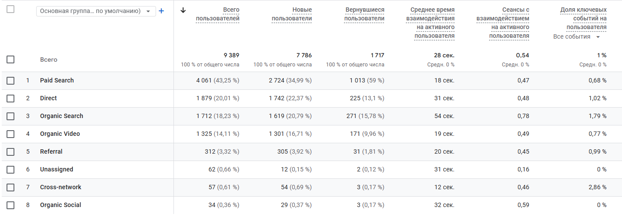Check the 'Всего' totals row checkbox
The image size is (622, 217).
[10, 59]
